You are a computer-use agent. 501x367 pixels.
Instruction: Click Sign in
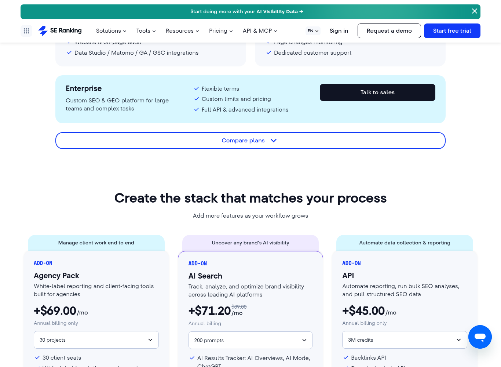pos(339,31)
